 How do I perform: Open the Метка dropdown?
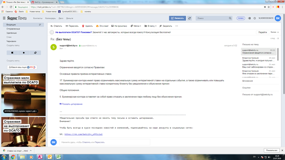pos(136,26)
